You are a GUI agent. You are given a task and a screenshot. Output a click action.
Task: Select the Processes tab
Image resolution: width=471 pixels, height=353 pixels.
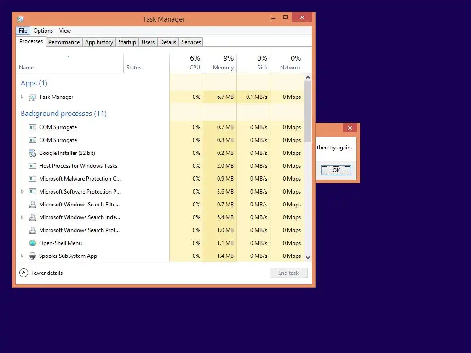tap(31, 41)
